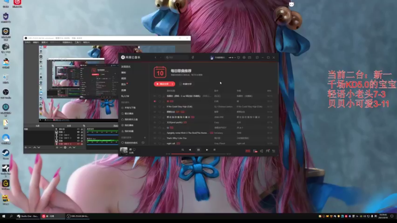
Task: Open 本地与下载 in sidebar
Action: click(129, 108)
